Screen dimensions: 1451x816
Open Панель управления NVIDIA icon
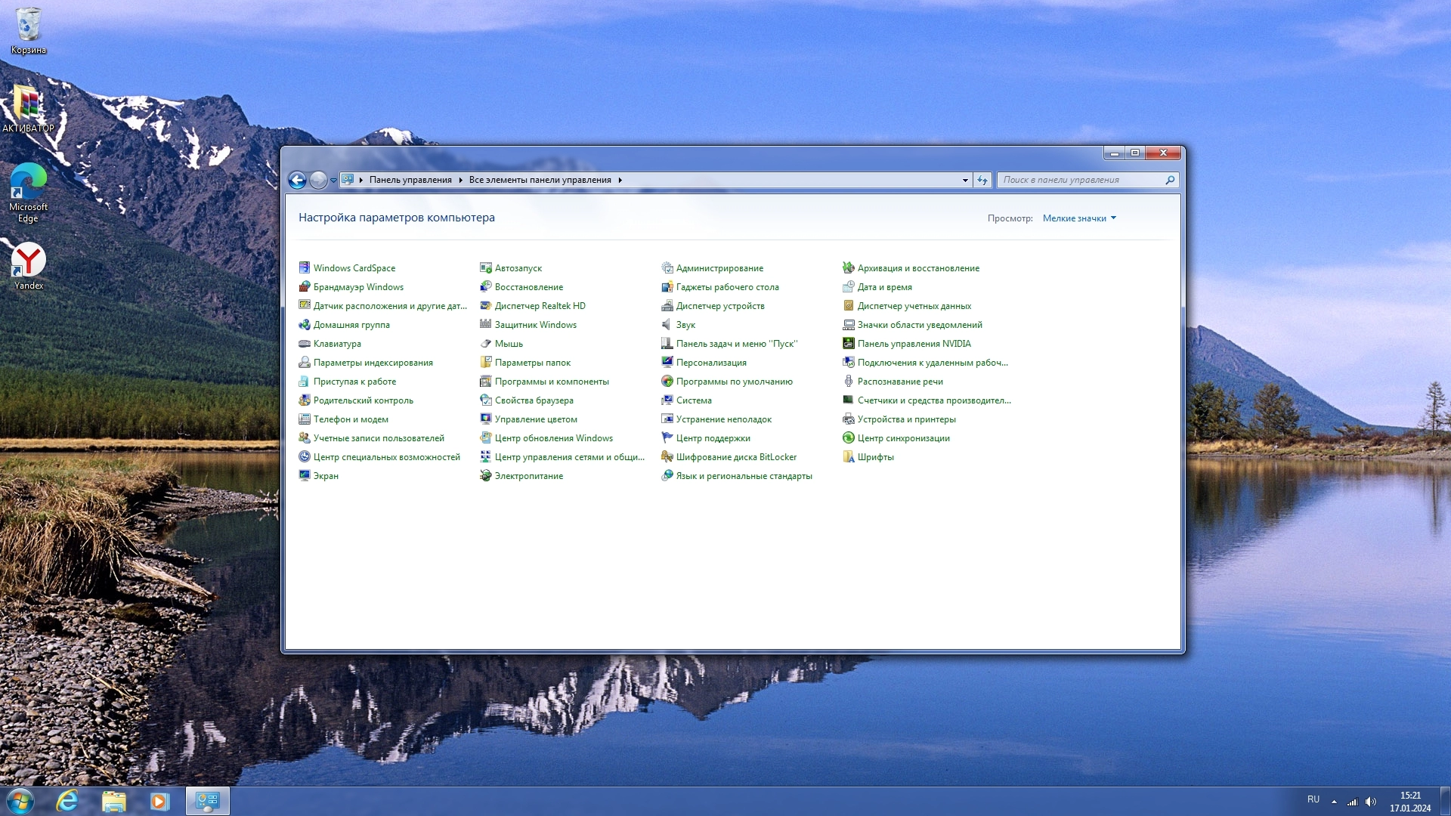(848, 344)
